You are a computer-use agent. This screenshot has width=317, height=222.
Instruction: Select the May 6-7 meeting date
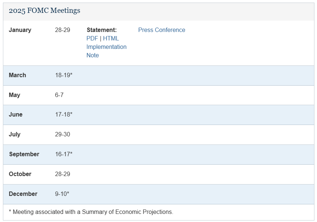tap(59, 95)
